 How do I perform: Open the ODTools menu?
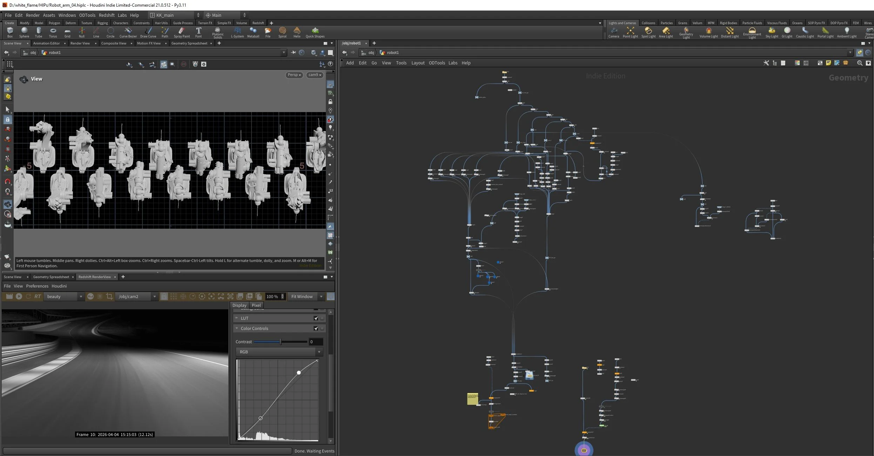coord(87,15)
